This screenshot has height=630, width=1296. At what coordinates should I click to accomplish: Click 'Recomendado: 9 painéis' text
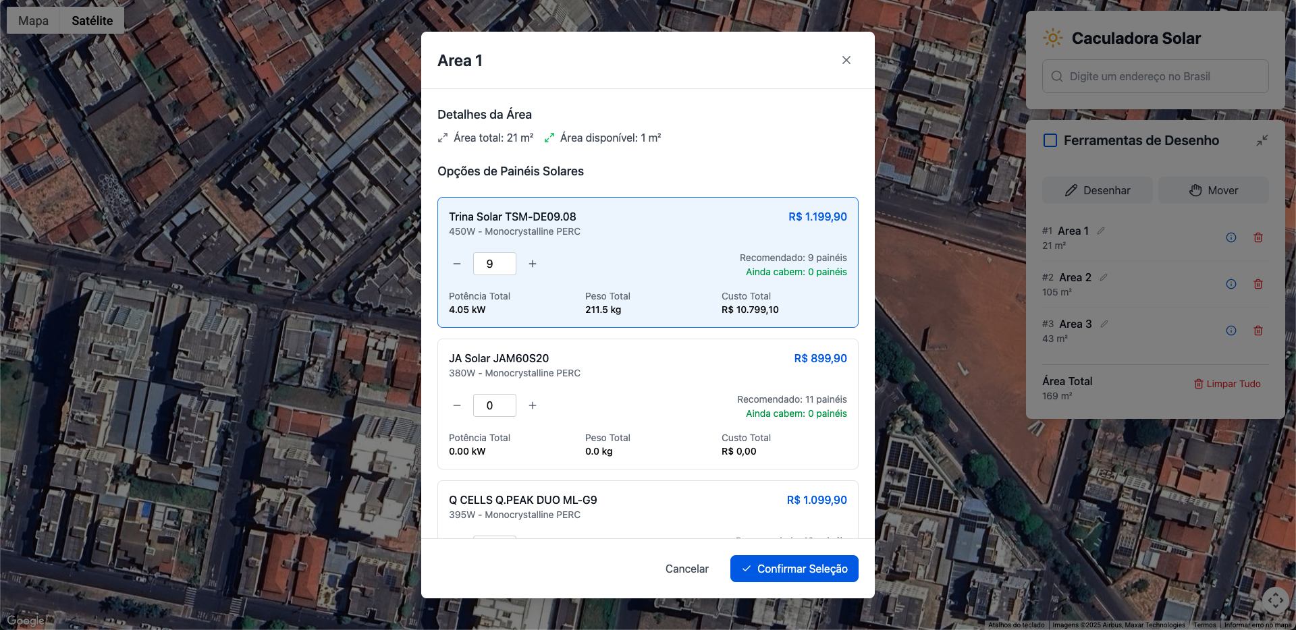coord(793,258)
